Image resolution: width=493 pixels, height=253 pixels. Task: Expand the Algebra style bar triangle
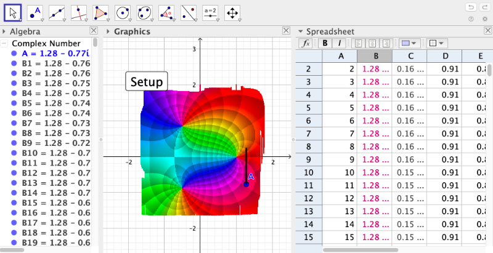[x=4, y=31]
